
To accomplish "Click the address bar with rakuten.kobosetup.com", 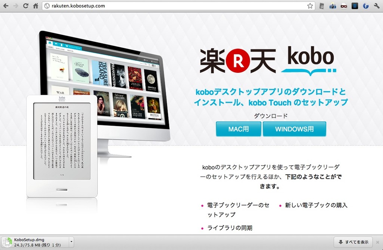I will pos(178,6).
